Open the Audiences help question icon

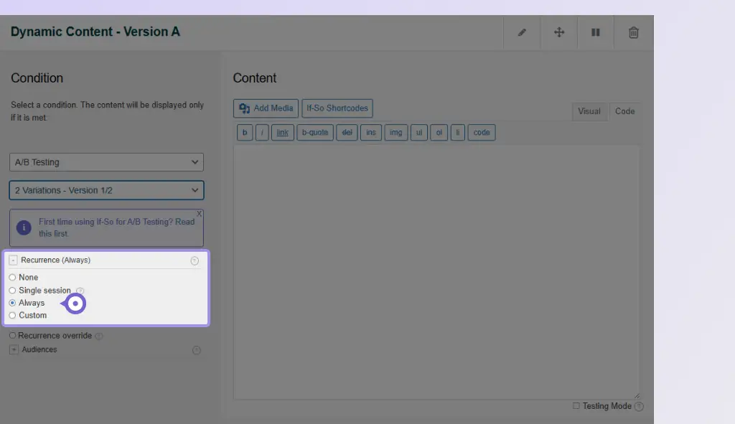coord(197,350)
